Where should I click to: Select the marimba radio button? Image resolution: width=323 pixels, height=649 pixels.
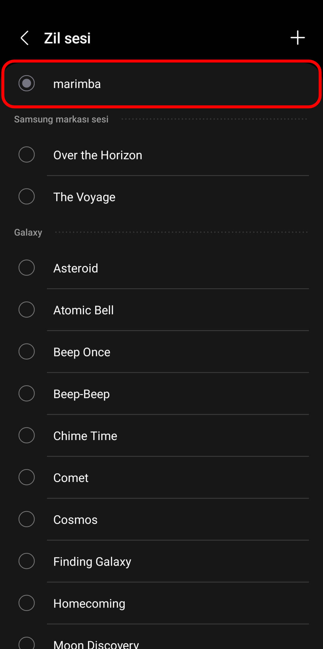[27, 83]
